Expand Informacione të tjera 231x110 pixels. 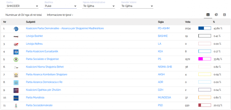click(60, 15)
